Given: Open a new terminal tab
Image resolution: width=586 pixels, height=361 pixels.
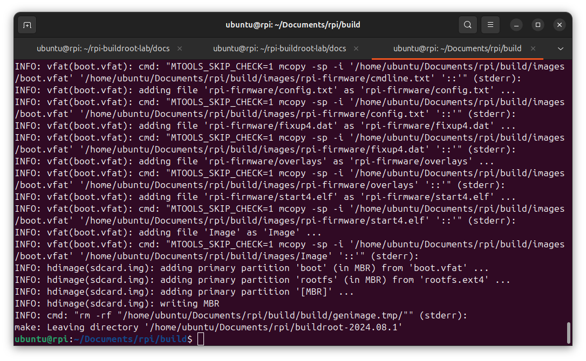Looking at the screenshot, I should coord(27,25).
